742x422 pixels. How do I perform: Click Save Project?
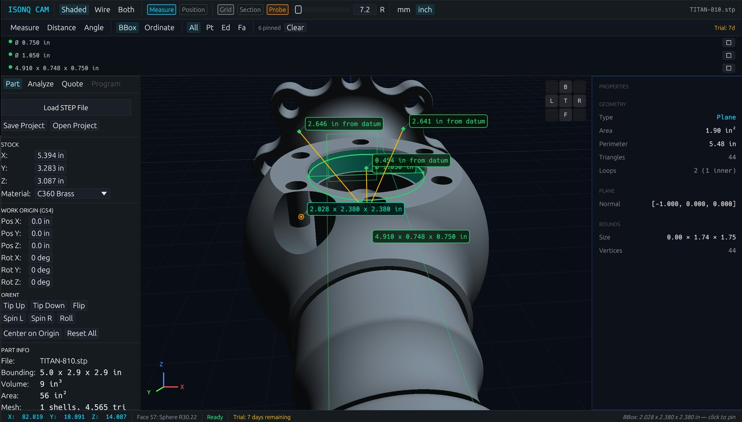coord(24,125)
